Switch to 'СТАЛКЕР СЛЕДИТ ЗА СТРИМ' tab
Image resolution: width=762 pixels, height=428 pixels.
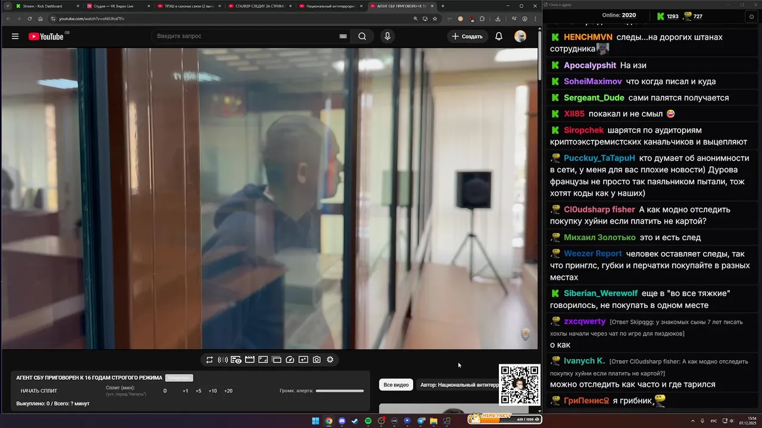click(258, 6)
